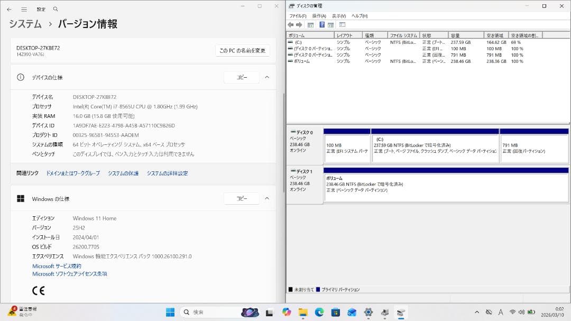Viewport: 571px width, 321px height.
Task: Open Outlook from the taskbar
Action: 352,312
